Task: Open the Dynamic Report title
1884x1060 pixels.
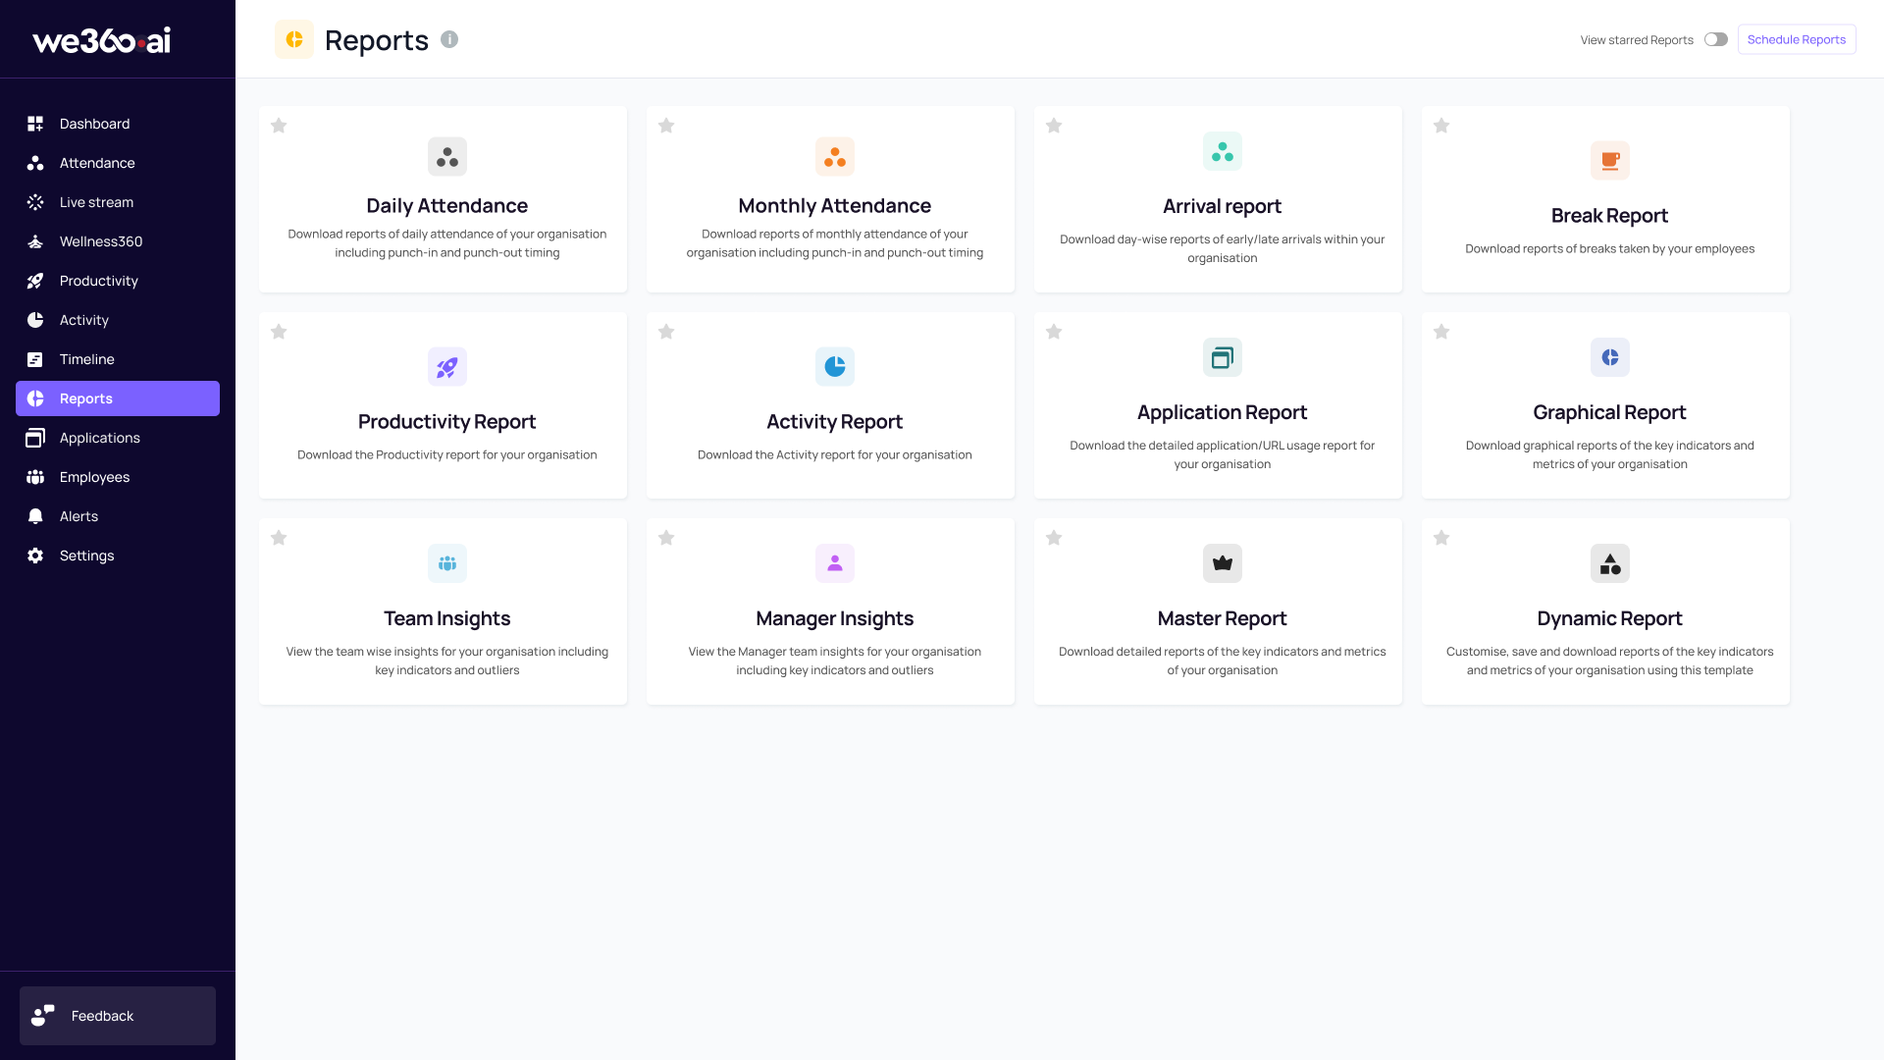Action: pyautogui.click(x=1610, y=618)
